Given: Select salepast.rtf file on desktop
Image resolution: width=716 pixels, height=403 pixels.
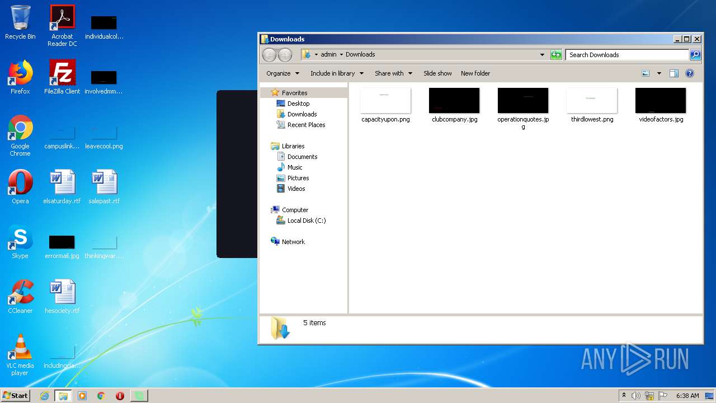Looking at the screenshot, I should [x=104, y=187].
